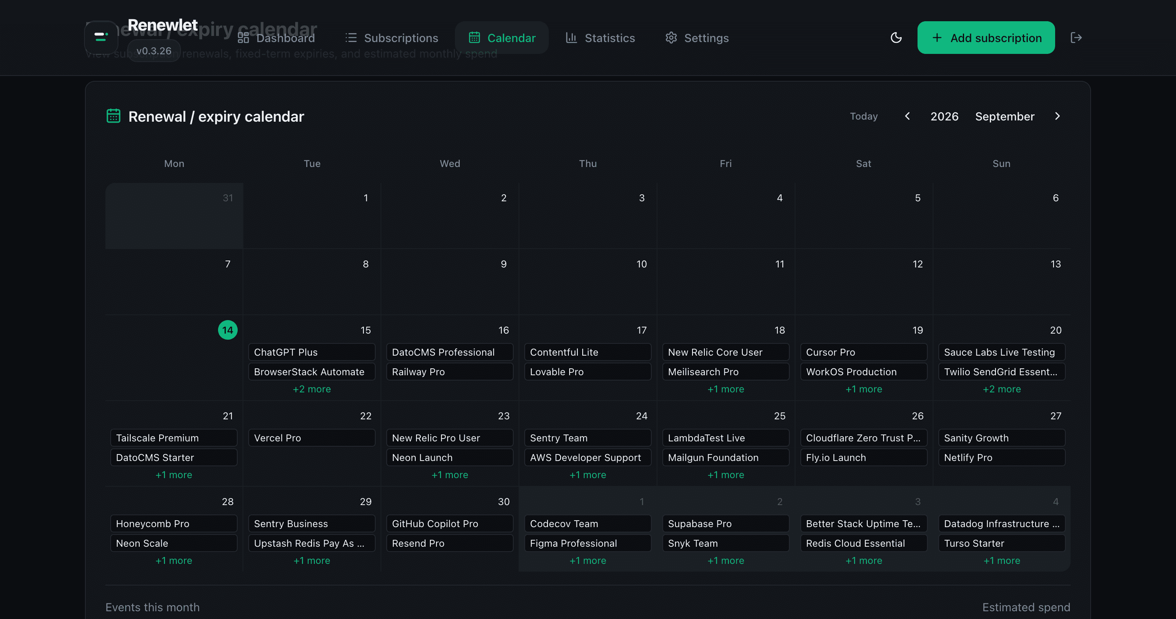Open the Netlify Pro event
This screenshot has width=1176, height=619.
(x=1002, y=457)
